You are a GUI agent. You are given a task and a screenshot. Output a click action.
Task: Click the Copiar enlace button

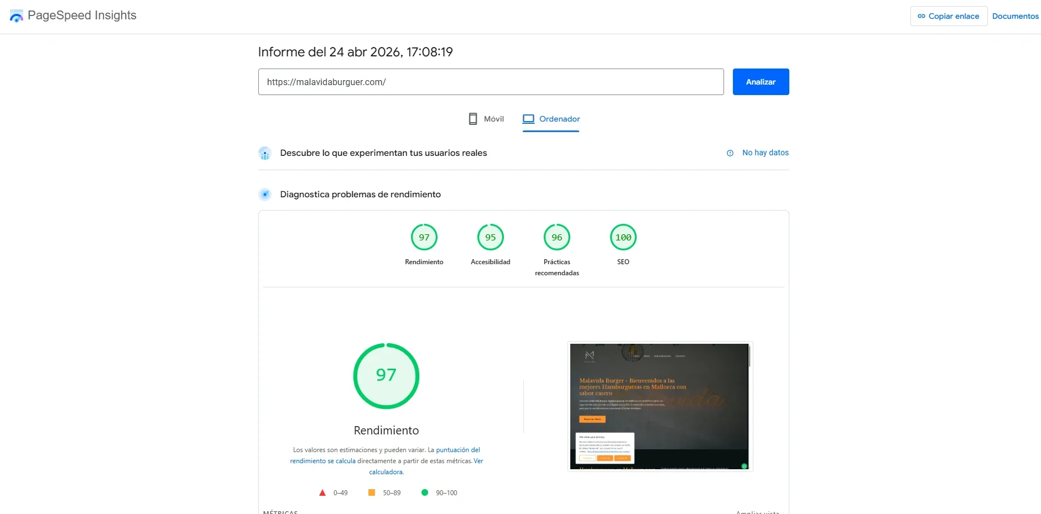point(949,16)
